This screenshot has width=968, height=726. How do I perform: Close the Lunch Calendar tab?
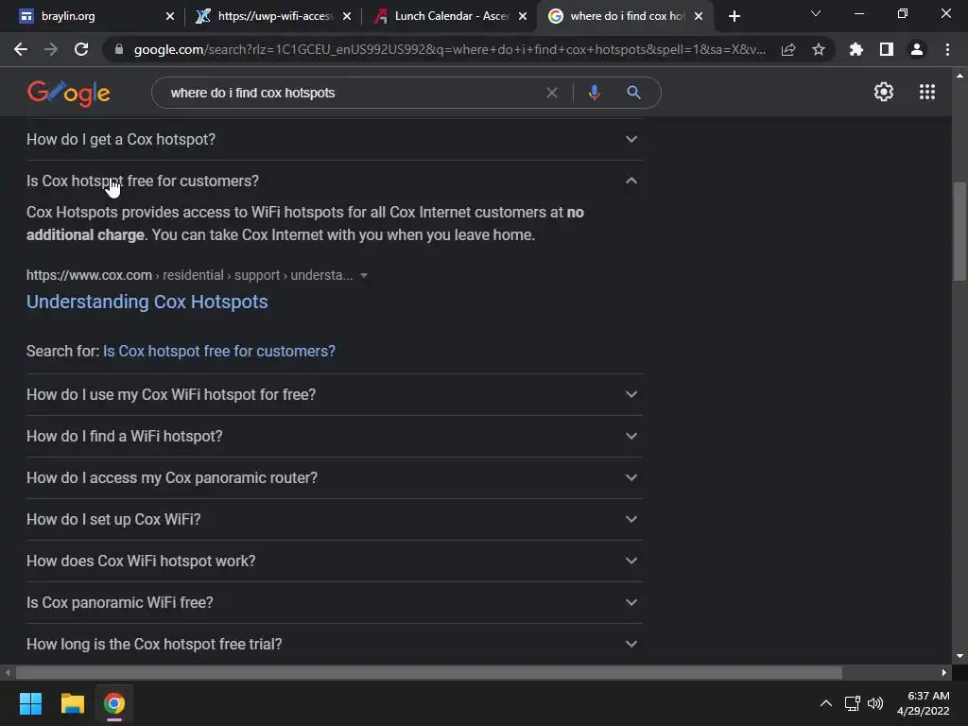coord(523,16)
